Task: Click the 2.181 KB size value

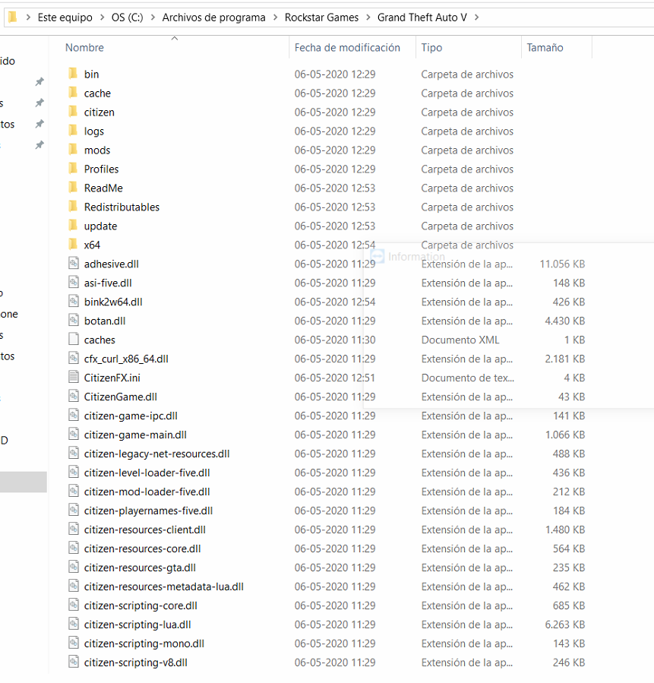Action: point(564,358)
